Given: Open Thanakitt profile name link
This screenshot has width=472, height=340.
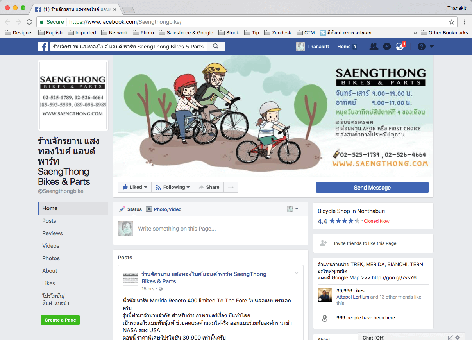Looking at the screenshot, I should point(318,47).
